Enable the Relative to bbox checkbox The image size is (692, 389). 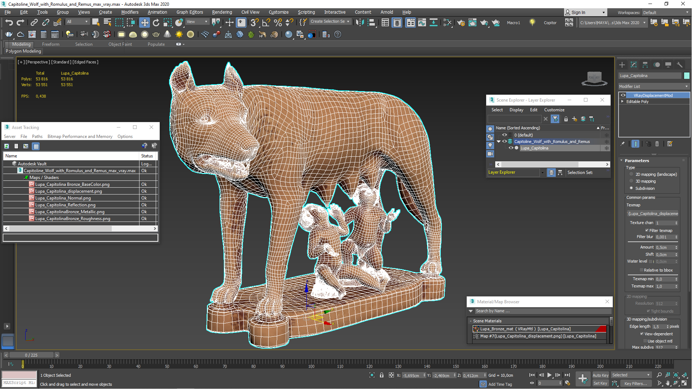click(x=642, y=270)
